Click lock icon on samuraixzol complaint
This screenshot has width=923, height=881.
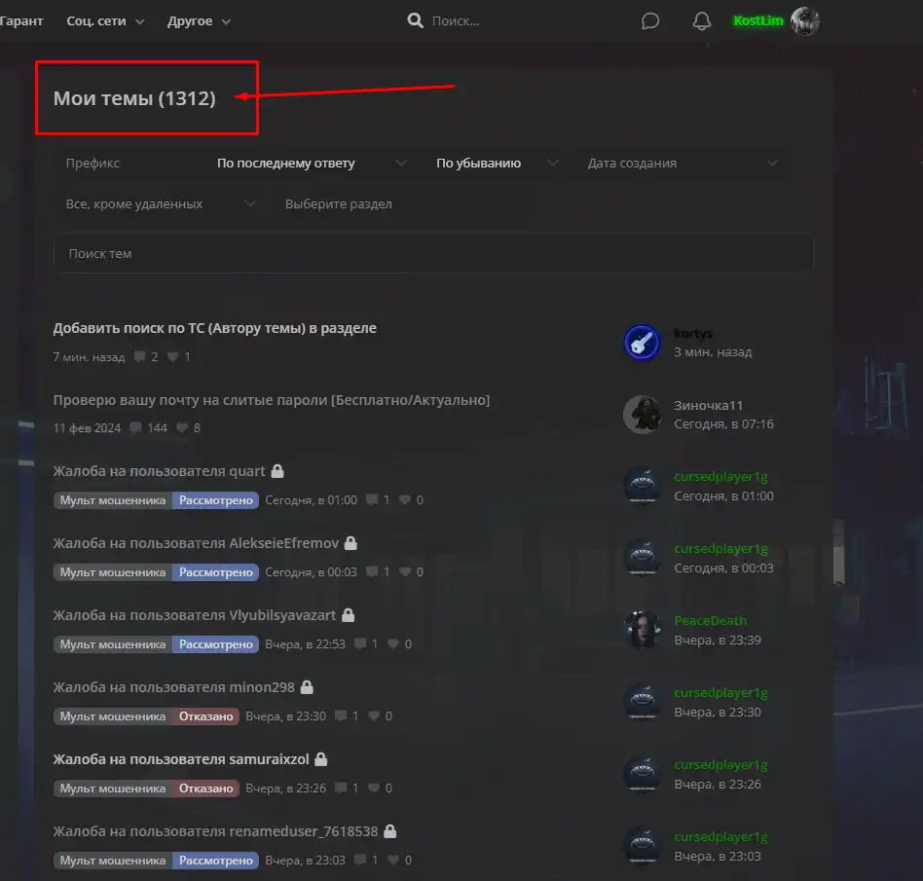point(321,758)
